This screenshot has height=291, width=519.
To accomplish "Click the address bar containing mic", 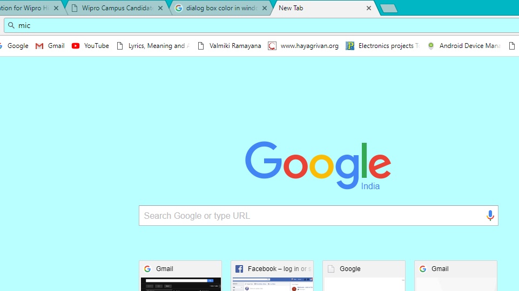I will click(x=261, y=25).
